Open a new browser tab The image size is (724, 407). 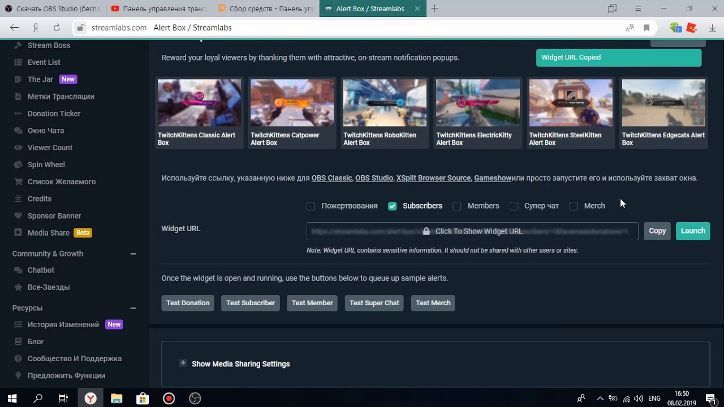coord(435,8)
